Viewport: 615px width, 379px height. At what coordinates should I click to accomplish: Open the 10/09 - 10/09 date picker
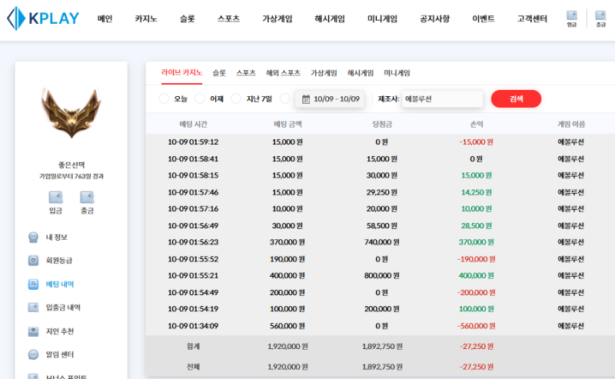coord(330,99)
